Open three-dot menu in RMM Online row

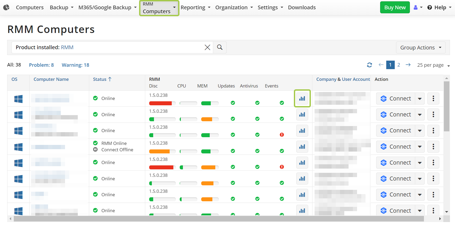(433, 147)
